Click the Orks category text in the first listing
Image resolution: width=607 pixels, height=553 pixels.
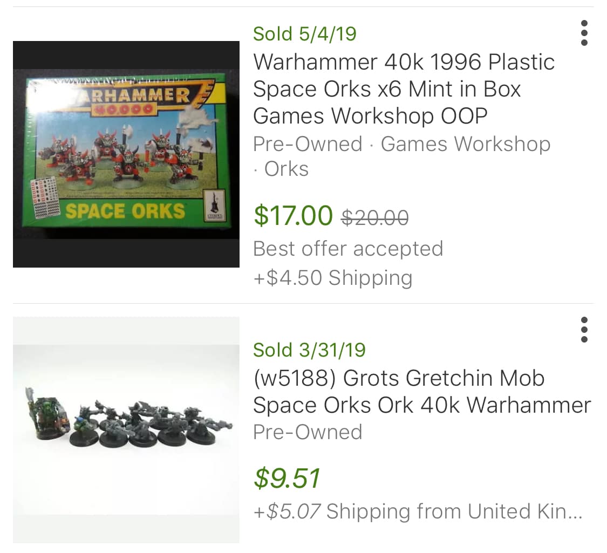(286, 169)
